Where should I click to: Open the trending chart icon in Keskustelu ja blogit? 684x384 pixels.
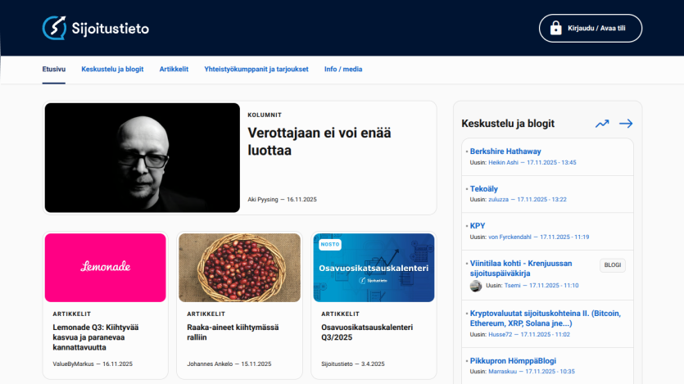(x=602, y=124)
